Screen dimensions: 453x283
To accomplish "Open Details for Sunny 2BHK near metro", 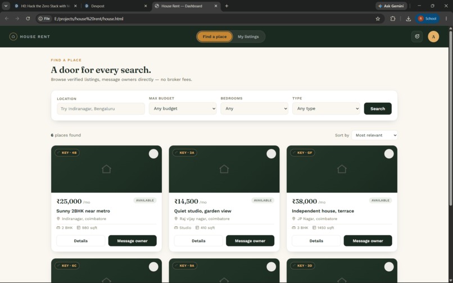I will 80,241.
